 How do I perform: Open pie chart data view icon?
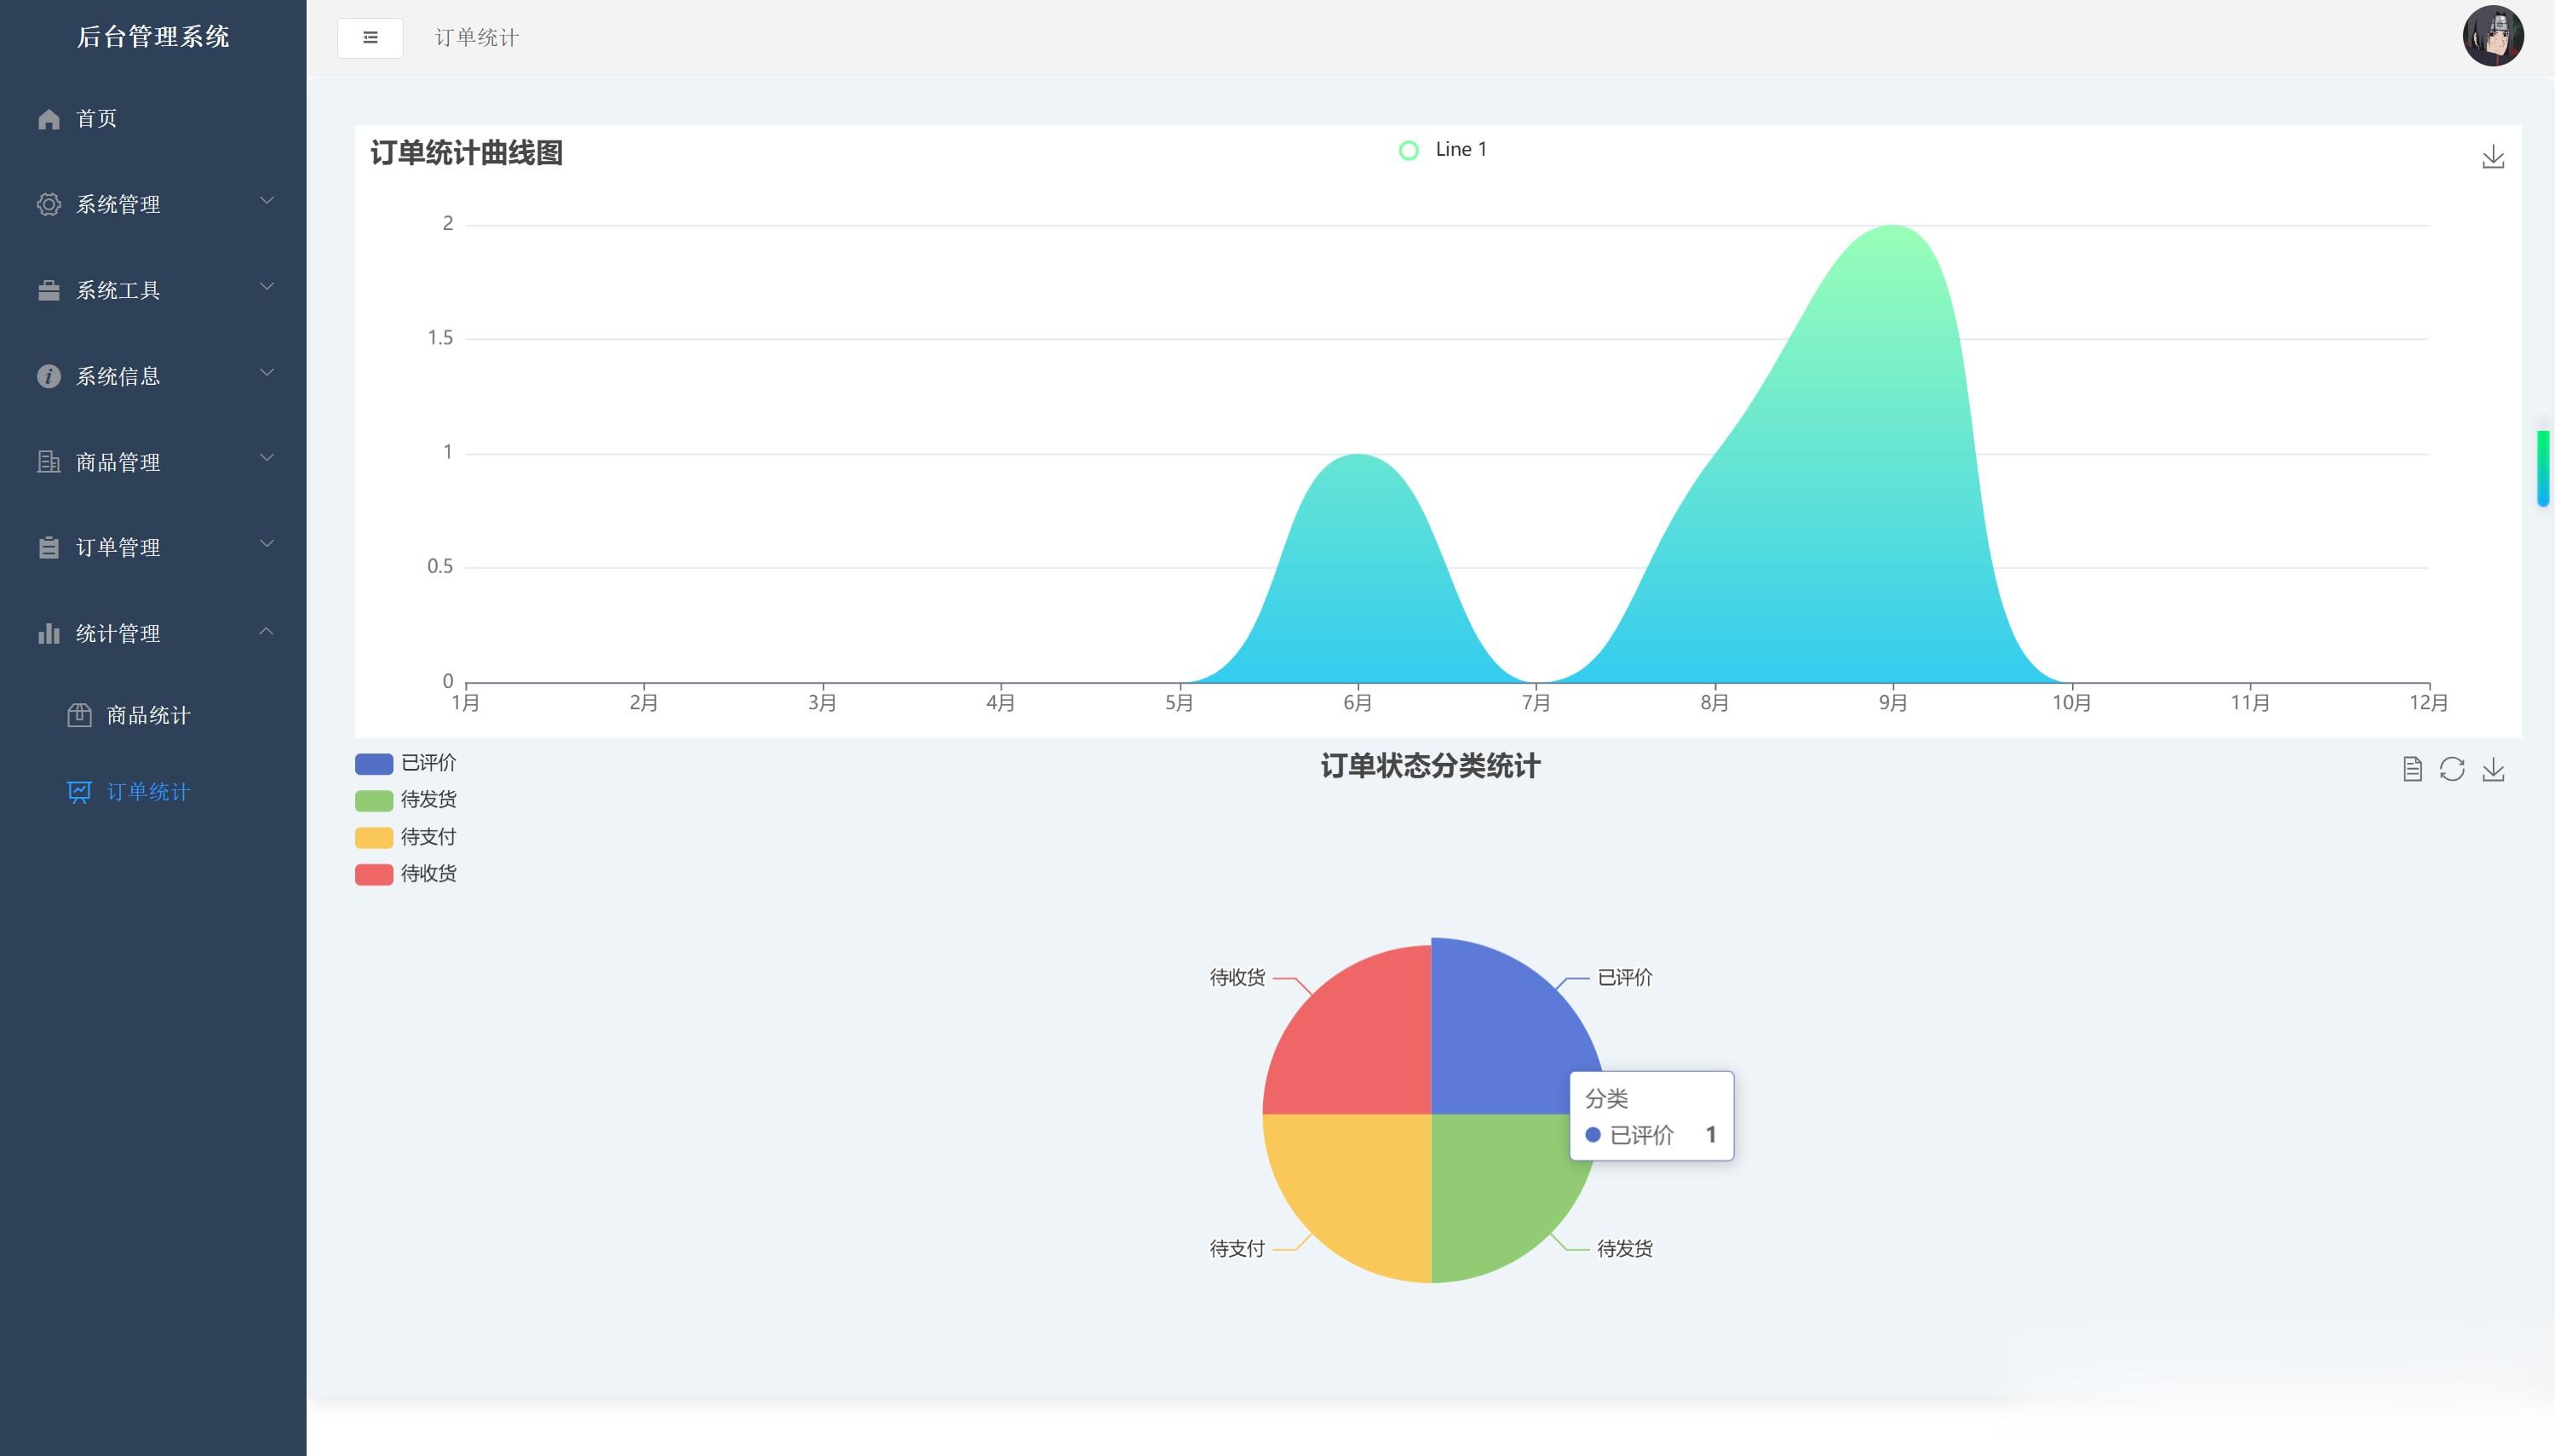point(2412,769)
